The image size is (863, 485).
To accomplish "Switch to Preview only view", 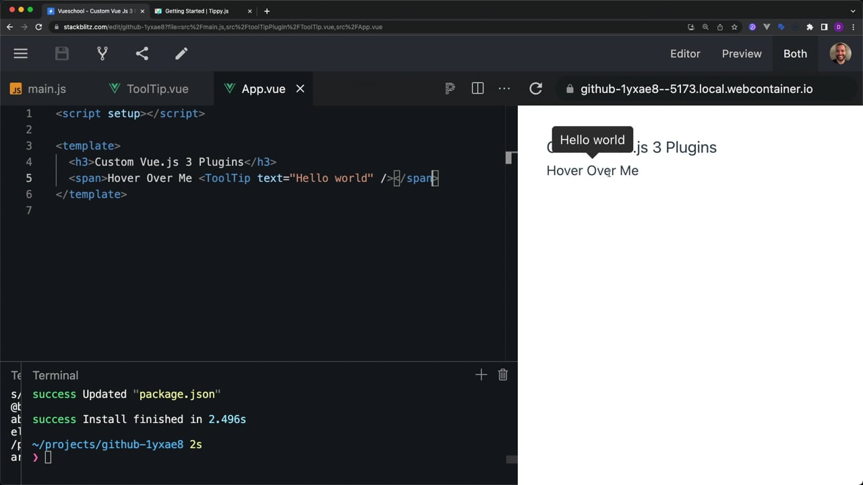I will 742,54.
